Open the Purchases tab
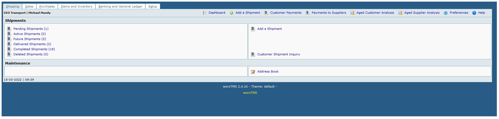 point(47,6)
